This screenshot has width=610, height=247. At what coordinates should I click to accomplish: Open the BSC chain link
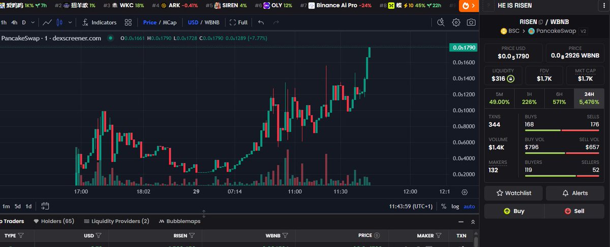510,30
